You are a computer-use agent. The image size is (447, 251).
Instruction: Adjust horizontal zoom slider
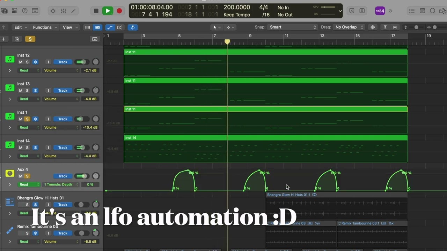pyautogui.click(x=435, y=27)
